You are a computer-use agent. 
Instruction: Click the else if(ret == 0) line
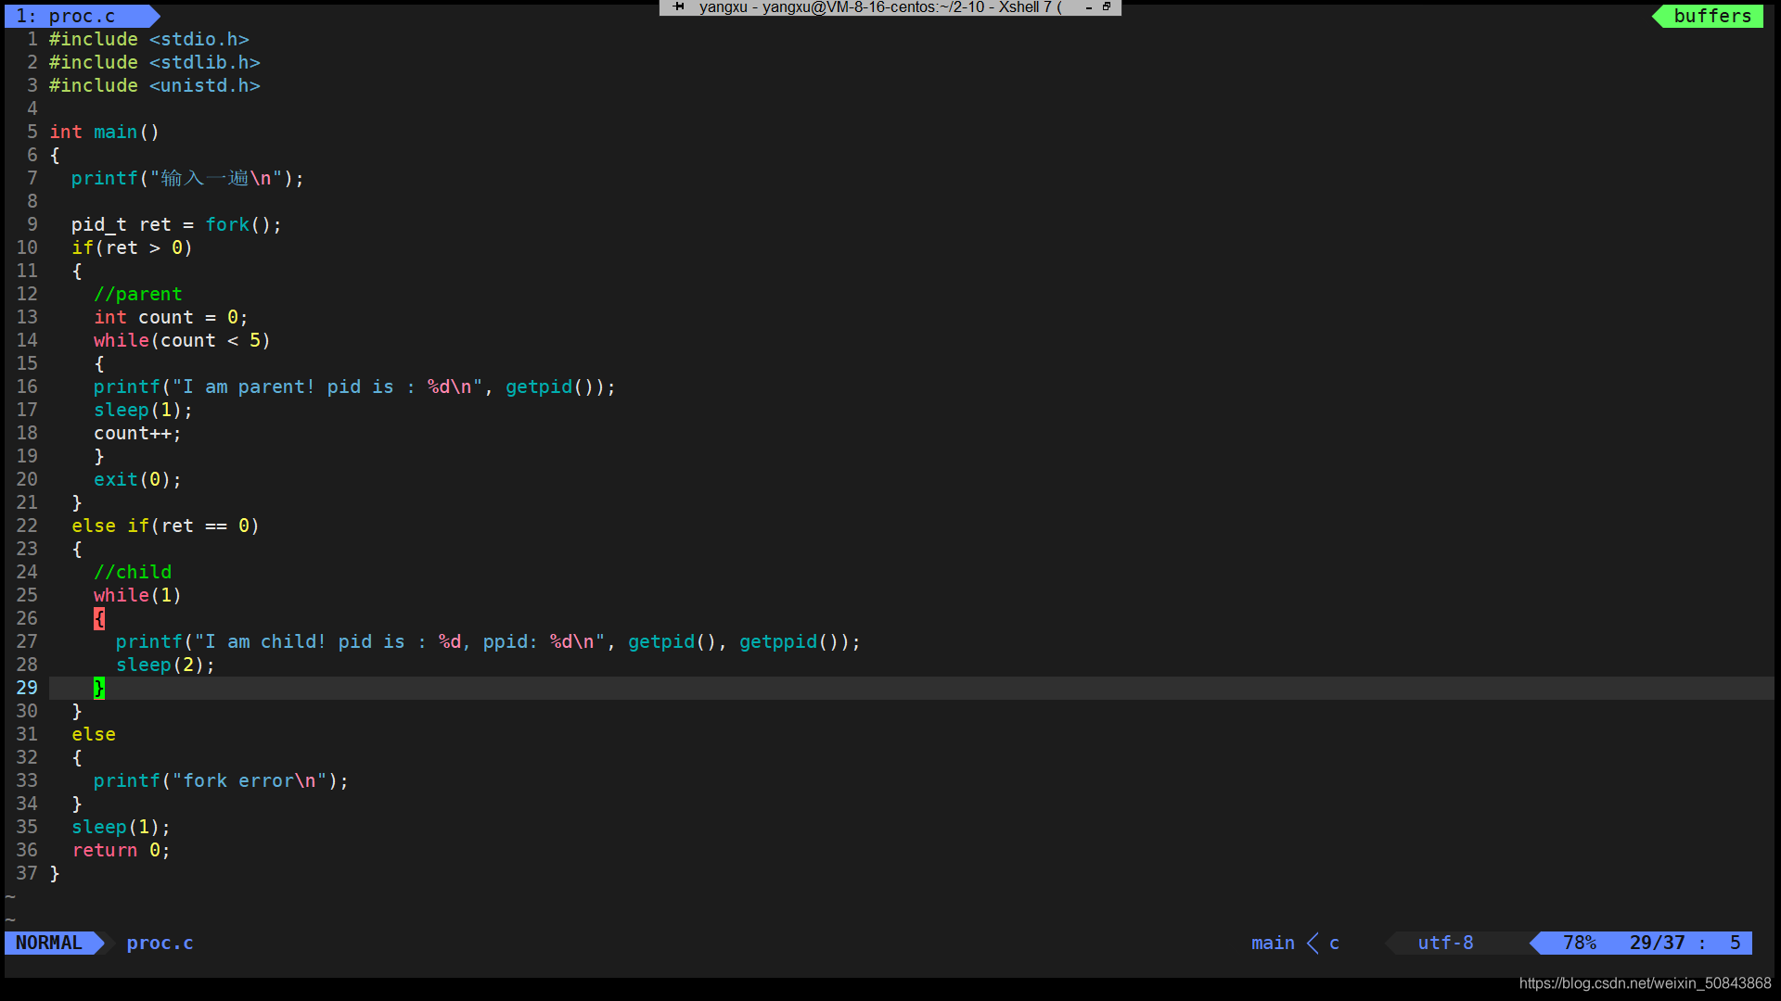pos(165,526)
